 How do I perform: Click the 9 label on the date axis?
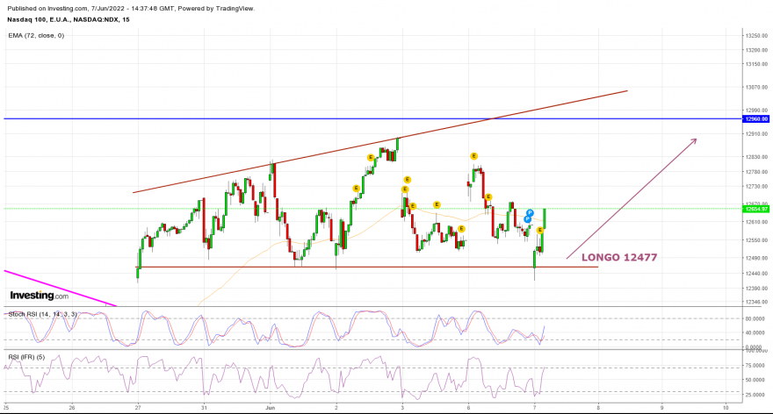[x=662, y=408]
